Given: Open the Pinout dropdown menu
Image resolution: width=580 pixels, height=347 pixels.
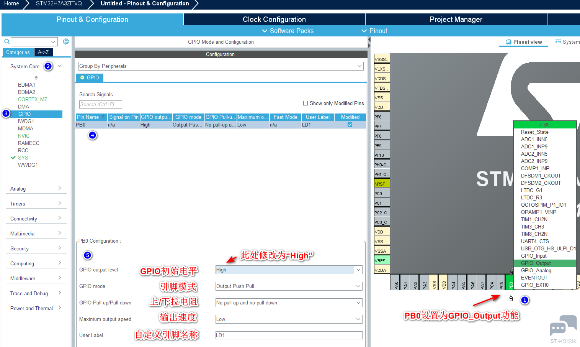Looking at the screenshot, I should (x=374, y=31).
